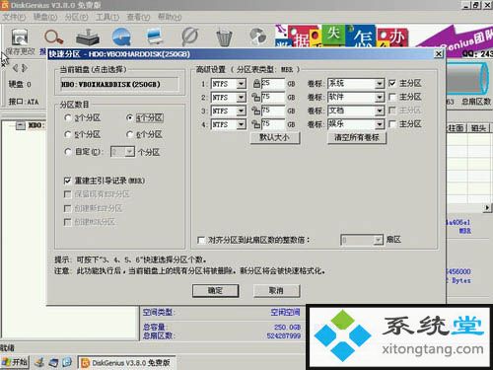Toggle the rebuild MBR checkbox
Screen dimensions: 493x370
coord(67,181)
